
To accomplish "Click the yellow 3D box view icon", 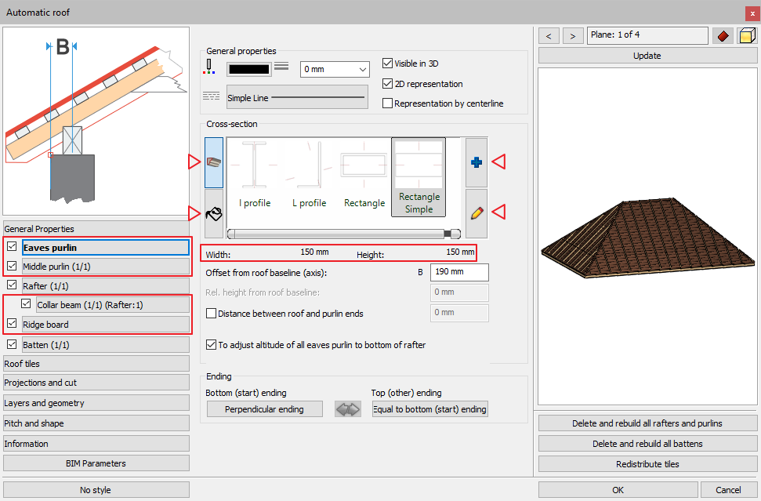I will click(747, 36).
